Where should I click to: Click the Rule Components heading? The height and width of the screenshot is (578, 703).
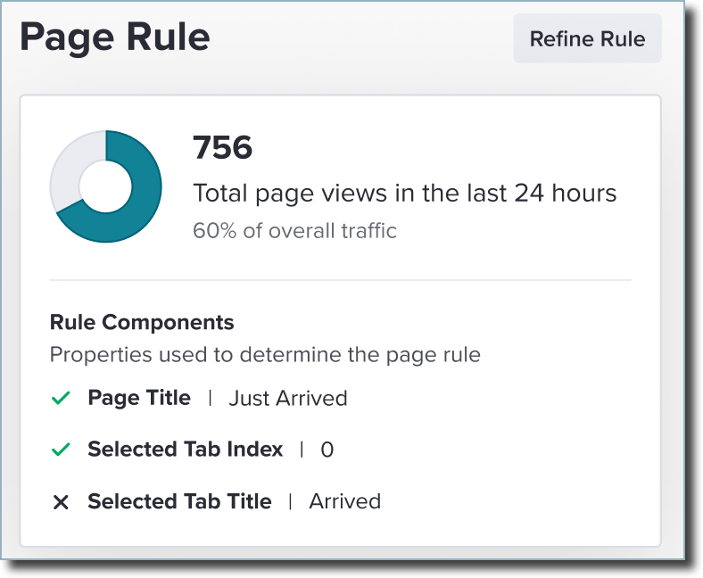(x=142, y=322)
